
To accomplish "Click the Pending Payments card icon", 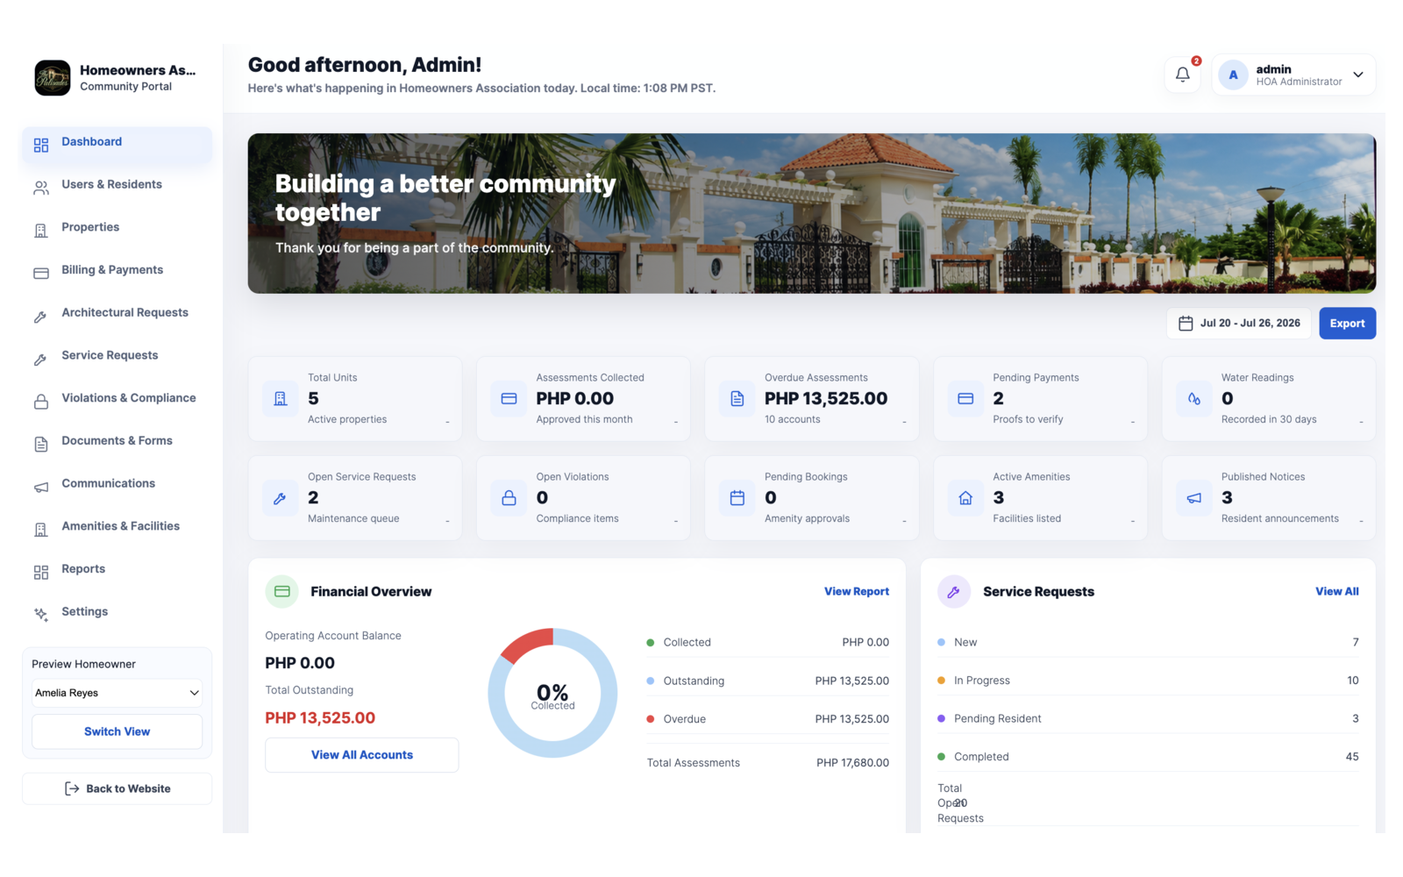I will [965, 399].
